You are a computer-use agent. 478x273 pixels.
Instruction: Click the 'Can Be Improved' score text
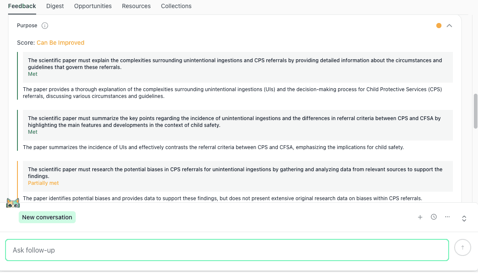60,43
